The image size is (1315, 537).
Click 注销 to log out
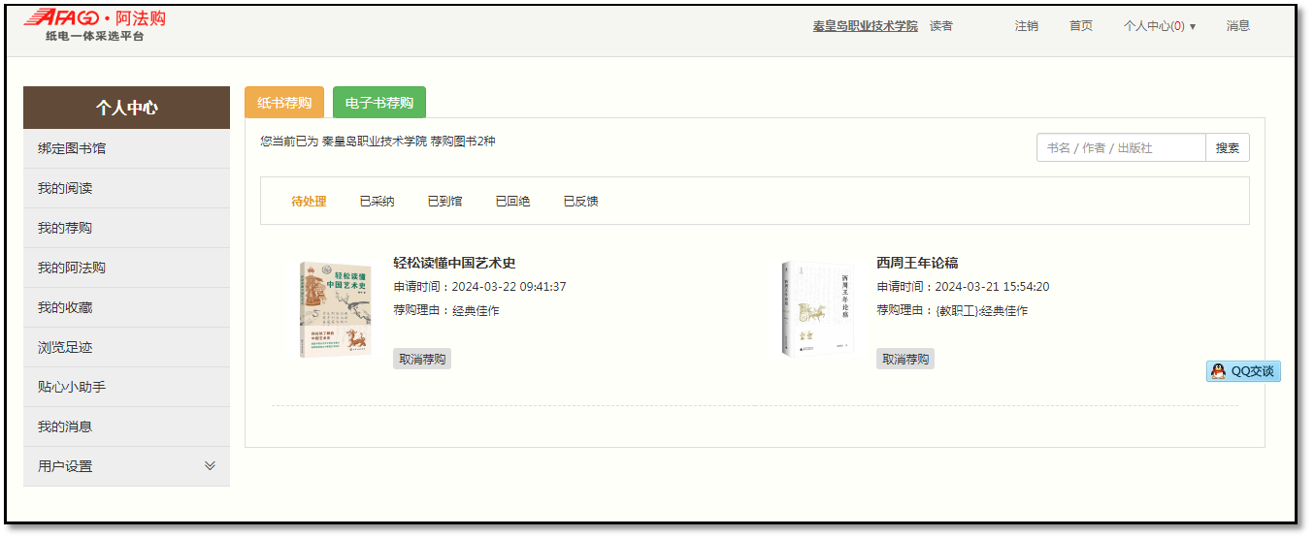click(1026, 26)
